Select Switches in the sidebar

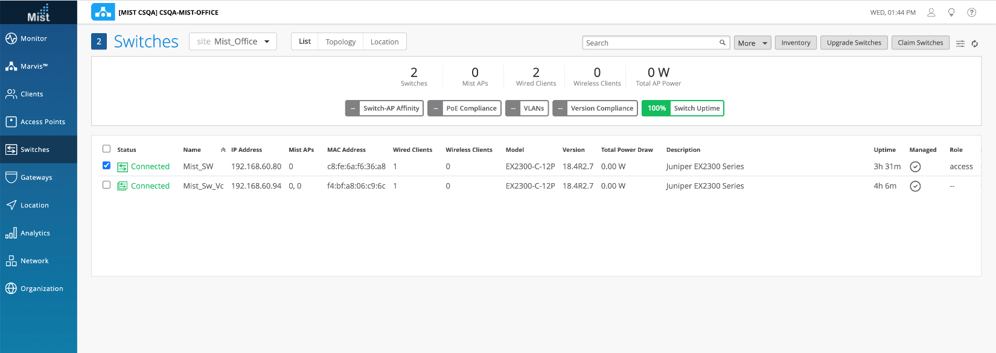point(39,149)
